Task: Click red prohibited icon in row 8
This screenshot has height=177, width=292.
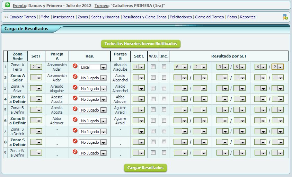Action: 75,141
